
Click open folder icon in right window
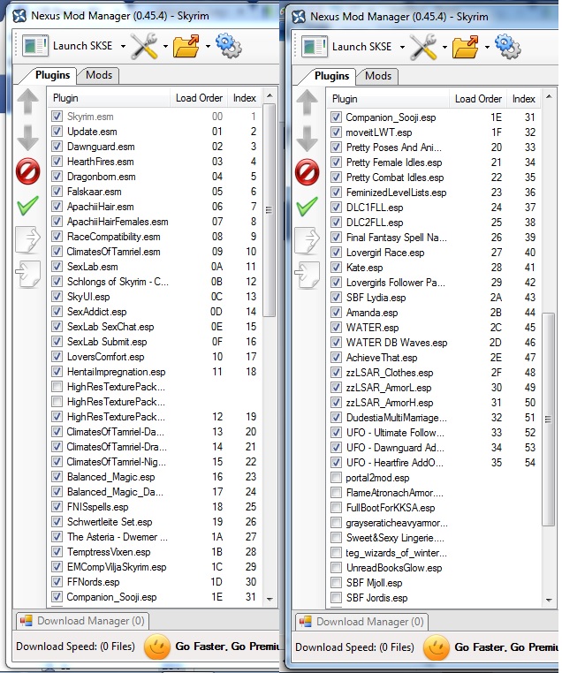click(465, 47)
